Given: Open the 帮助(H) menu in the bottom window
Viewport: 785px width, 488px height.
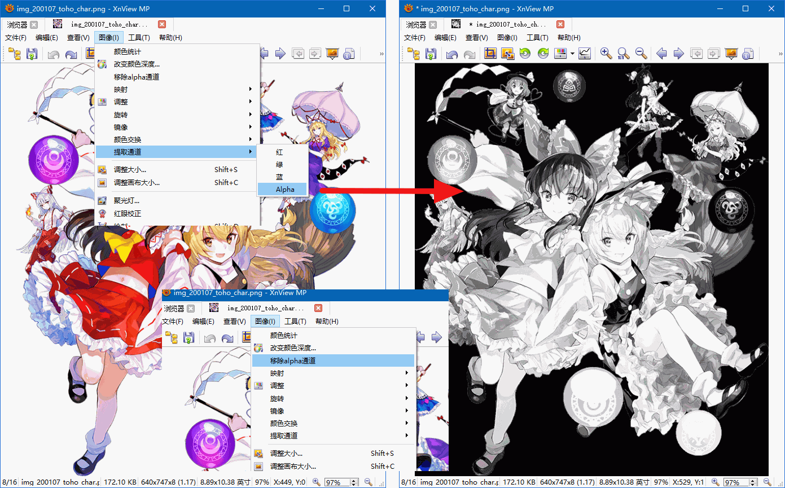Looking at the screenshot, I should 327,322.
